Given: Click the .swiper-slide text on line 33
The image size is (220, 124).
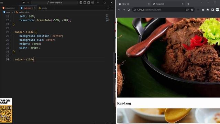Looking at the screenshot, I should tap(23, 59).
